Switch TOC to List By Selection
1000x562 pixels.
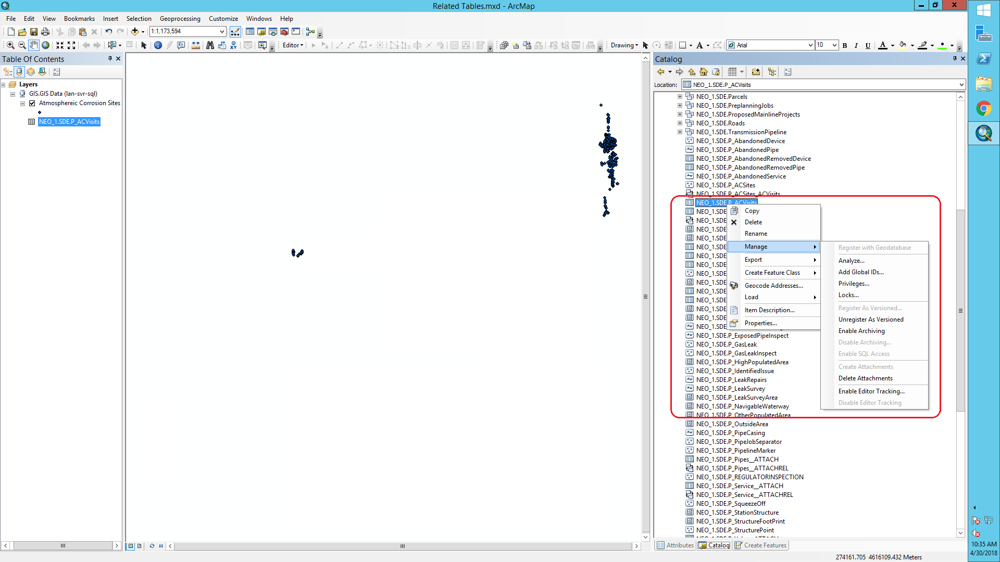(x=42, y=72)
